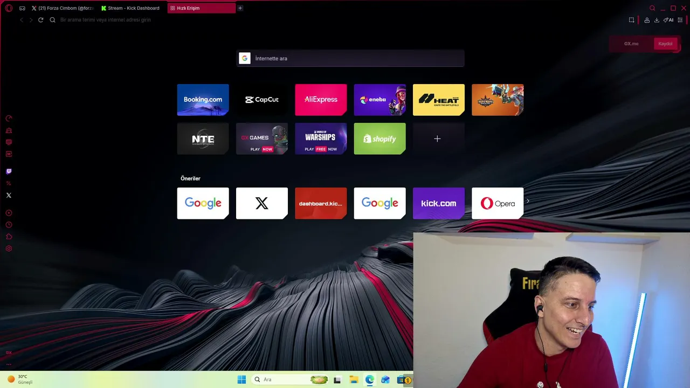Open the GX Cleaner icon in the sidebar
Image resolution: width=690 pixels, height=388 pixels.
tap(9, 130)
